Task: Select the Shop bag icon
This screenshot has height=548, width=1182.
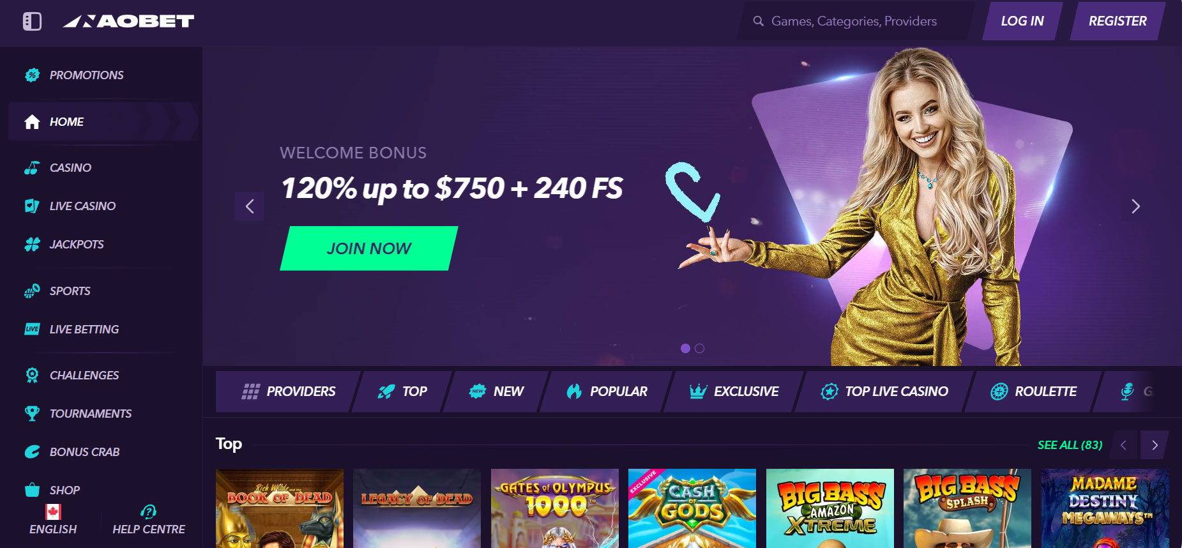Action: point(32,490)
